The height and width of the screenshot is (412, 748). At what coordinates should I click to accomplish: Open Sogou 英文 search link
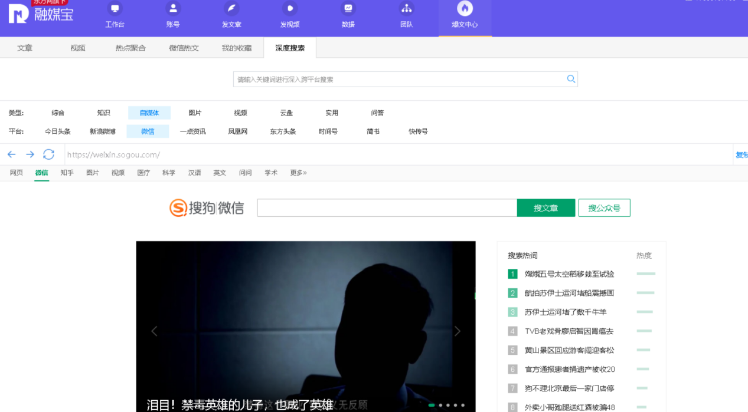point(220,173)
